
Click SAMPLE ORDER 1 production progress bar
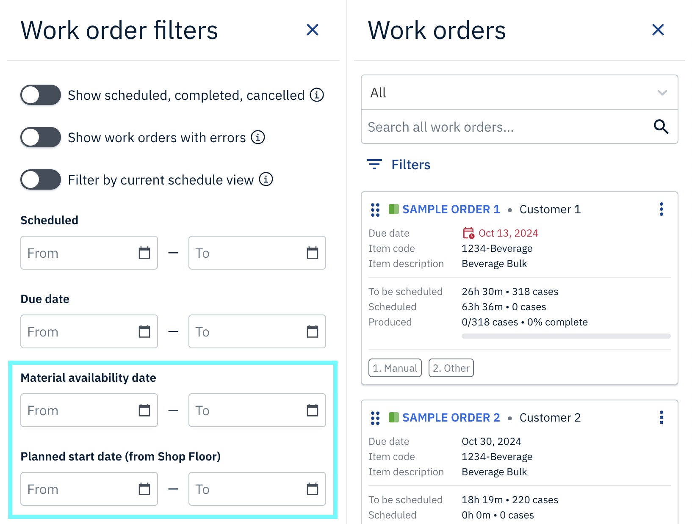point(566,336)
